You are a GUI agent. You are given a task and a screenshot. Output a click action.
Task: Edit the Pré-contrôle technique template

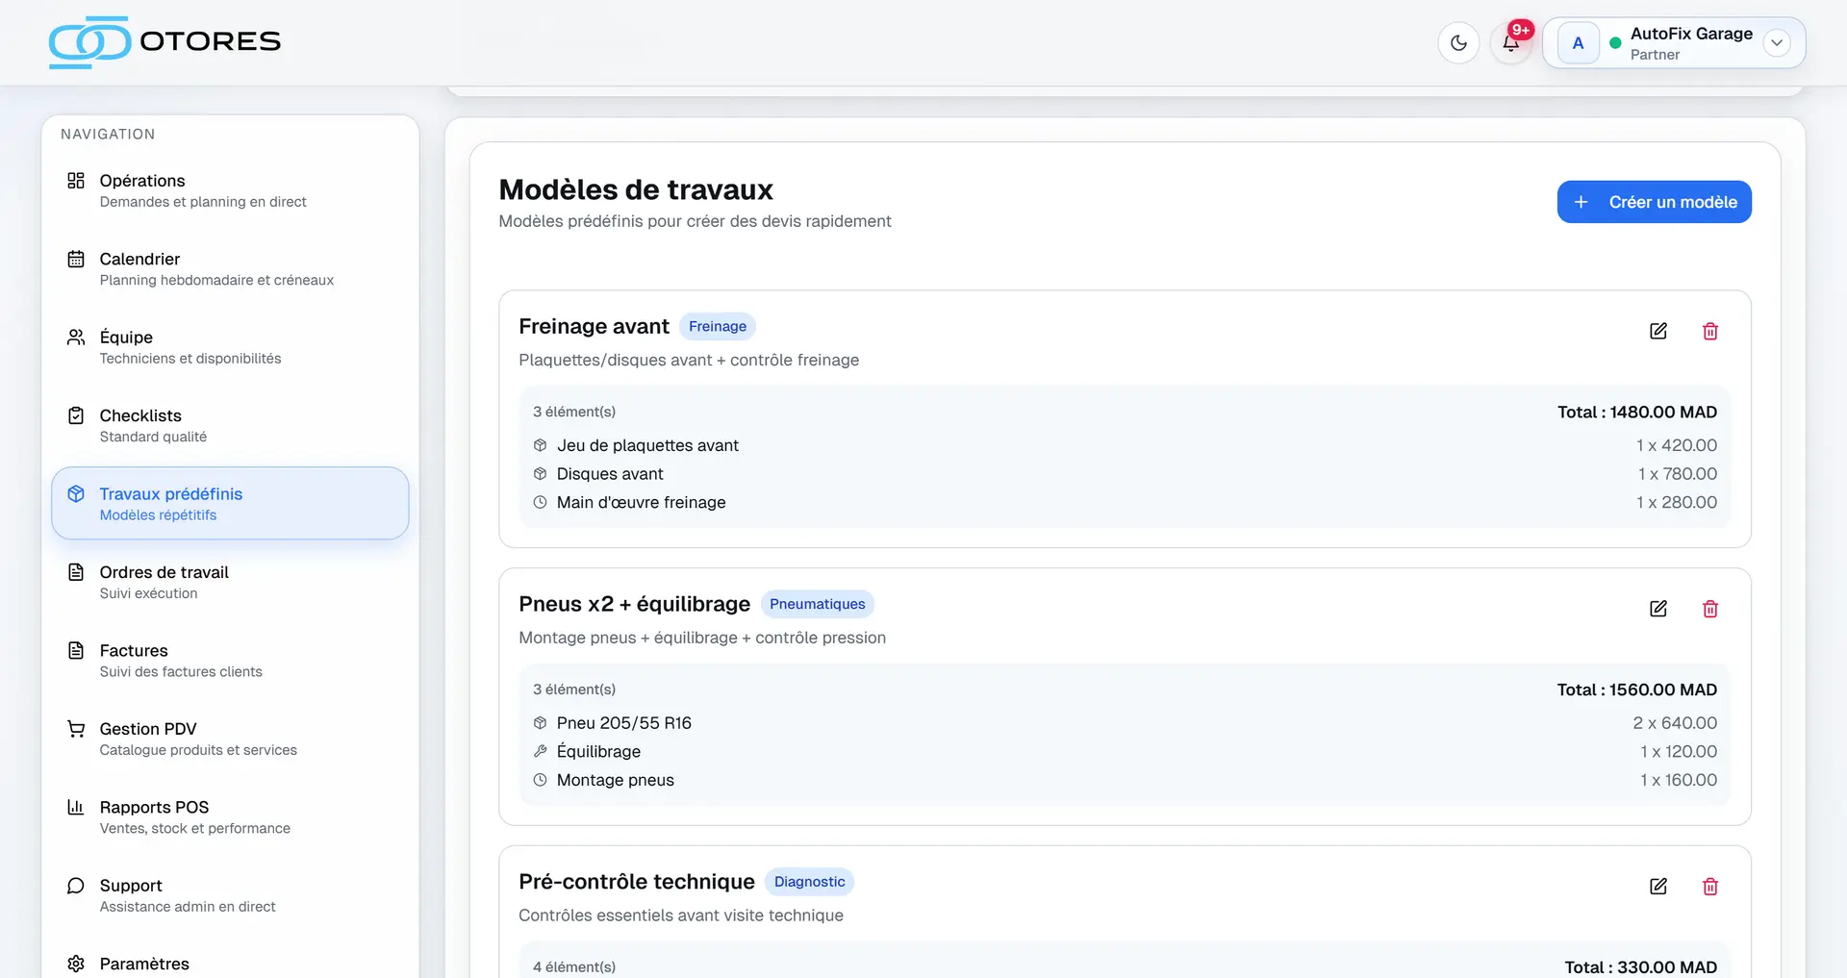(x=1657, y=886)
